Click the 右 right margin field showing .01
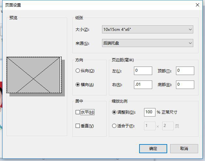 tap(143, 85)
